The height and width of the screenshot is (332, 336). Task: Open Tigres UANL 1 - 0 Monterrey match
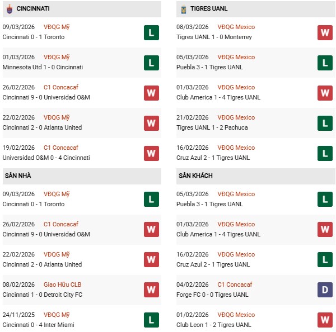213,37
